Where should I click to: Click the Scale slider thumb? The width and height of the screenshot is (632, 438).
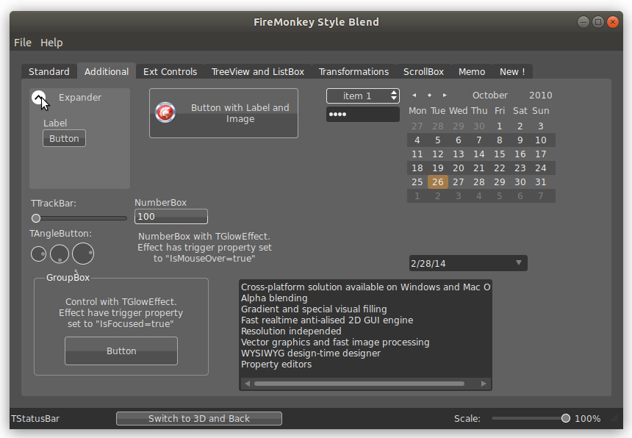tap(566, 418)
